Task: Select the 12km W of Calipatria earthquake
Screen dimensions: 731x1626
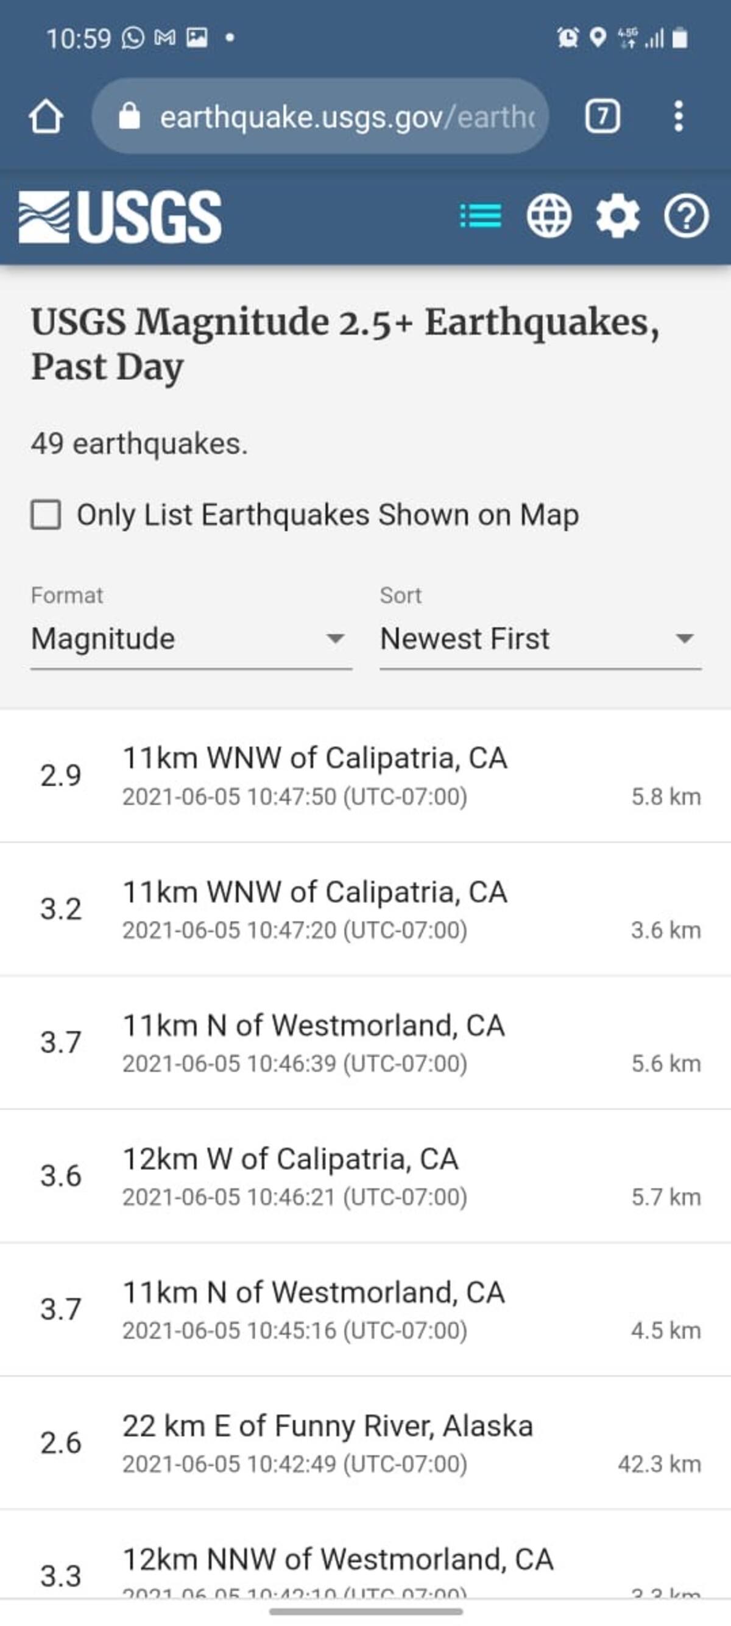Action: [x=365, y=1177]
